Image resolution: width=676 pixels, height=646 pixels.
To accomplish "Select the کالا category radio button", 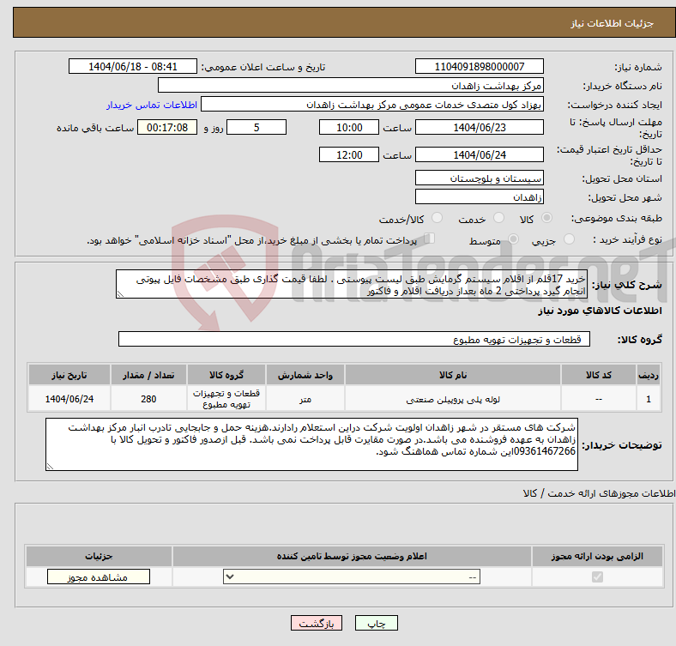I will [547, 220].
